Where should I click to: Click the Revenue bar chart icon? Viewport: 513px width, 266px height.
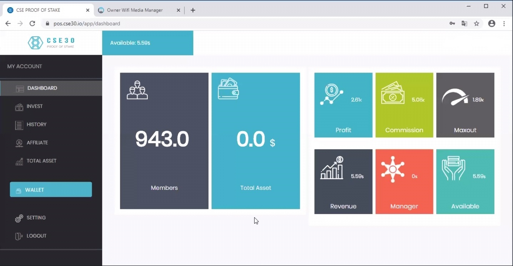click(x=332, y=168)
